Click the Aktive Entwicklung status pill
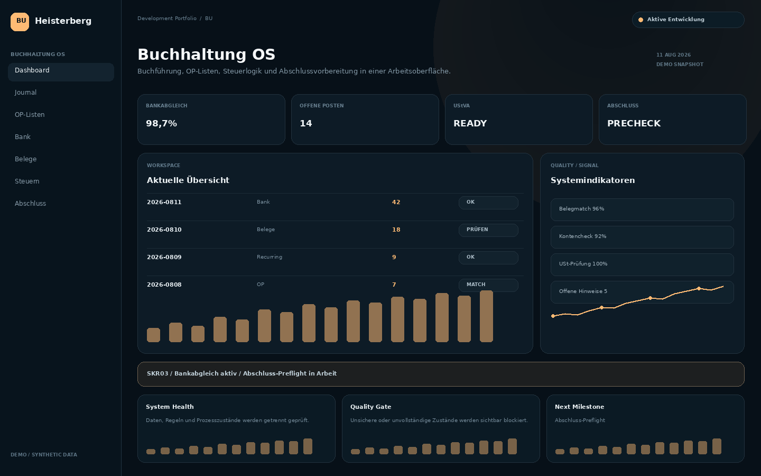 (x=688, y=20)
